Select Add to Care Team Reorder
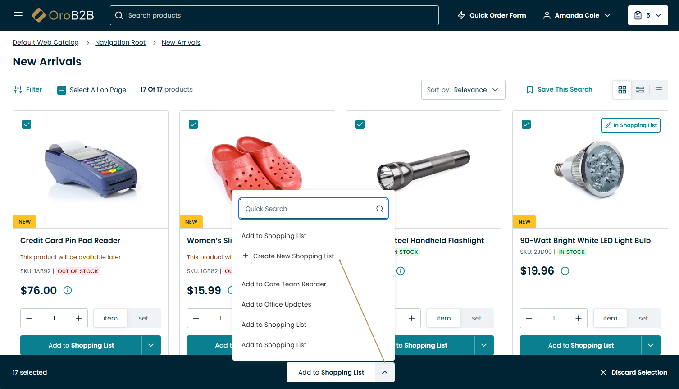This screenshot has height=389, width=679. coord(284,284)
